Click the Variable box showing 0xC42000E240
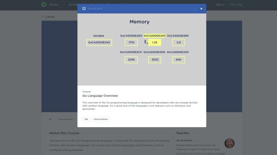 coord(99,42)
